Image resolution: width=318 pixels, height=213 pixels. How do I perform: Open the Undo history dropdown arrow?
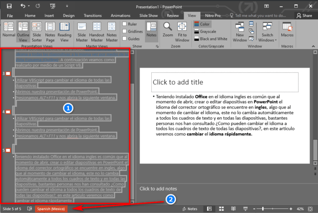click(x=29, y=6)
